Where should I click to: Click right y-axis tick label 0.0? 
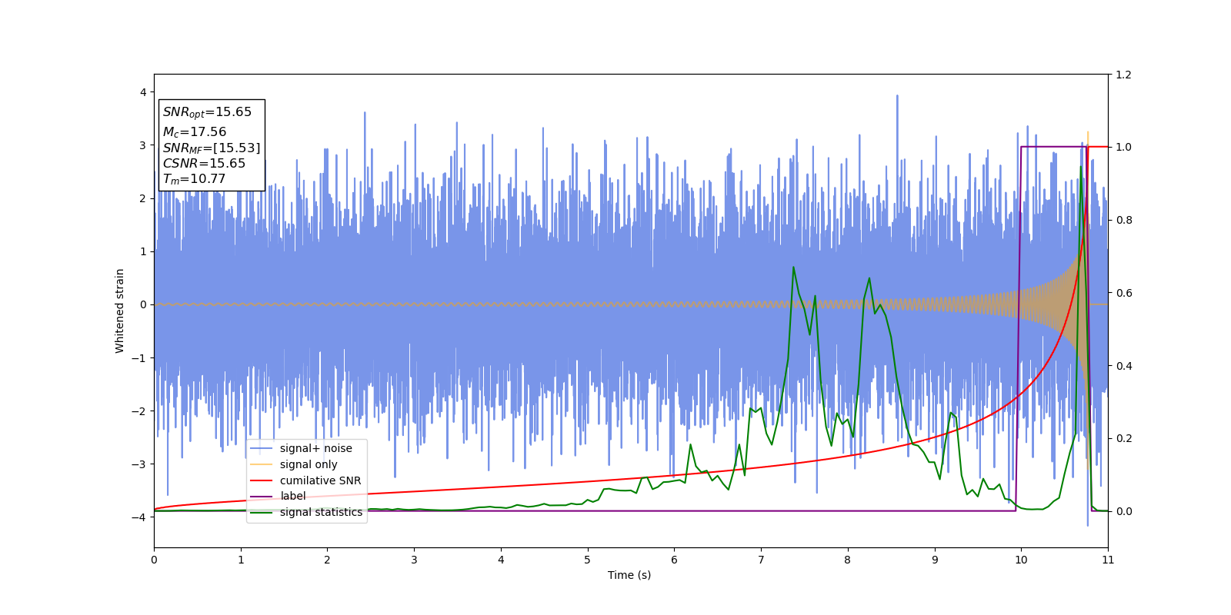pyautogui.click(x=1123, y=511)
